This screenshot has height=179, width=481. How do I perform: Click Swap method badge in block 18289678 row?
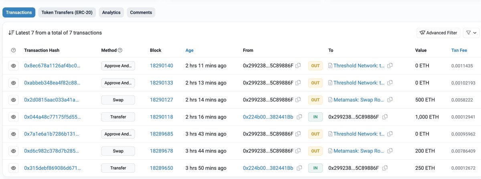tap(118, 151)
